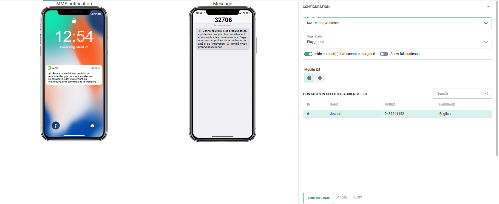Sort contacts by LANGUAGE column
The height and width of the screenshot is (204, 499).
pyautogui.click(x=447, y=104)
